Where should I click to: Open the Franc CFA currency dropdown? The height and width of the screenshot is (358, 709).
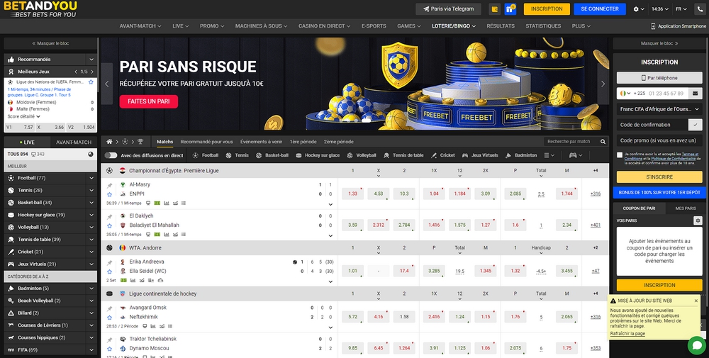[x=659, y=109]
